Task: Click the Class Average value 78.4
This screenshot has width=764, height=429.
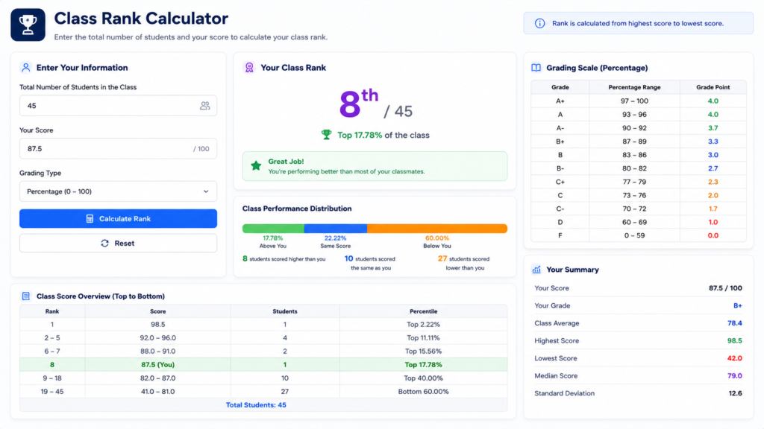Action: pyautogui.click(x=734, y=323)
